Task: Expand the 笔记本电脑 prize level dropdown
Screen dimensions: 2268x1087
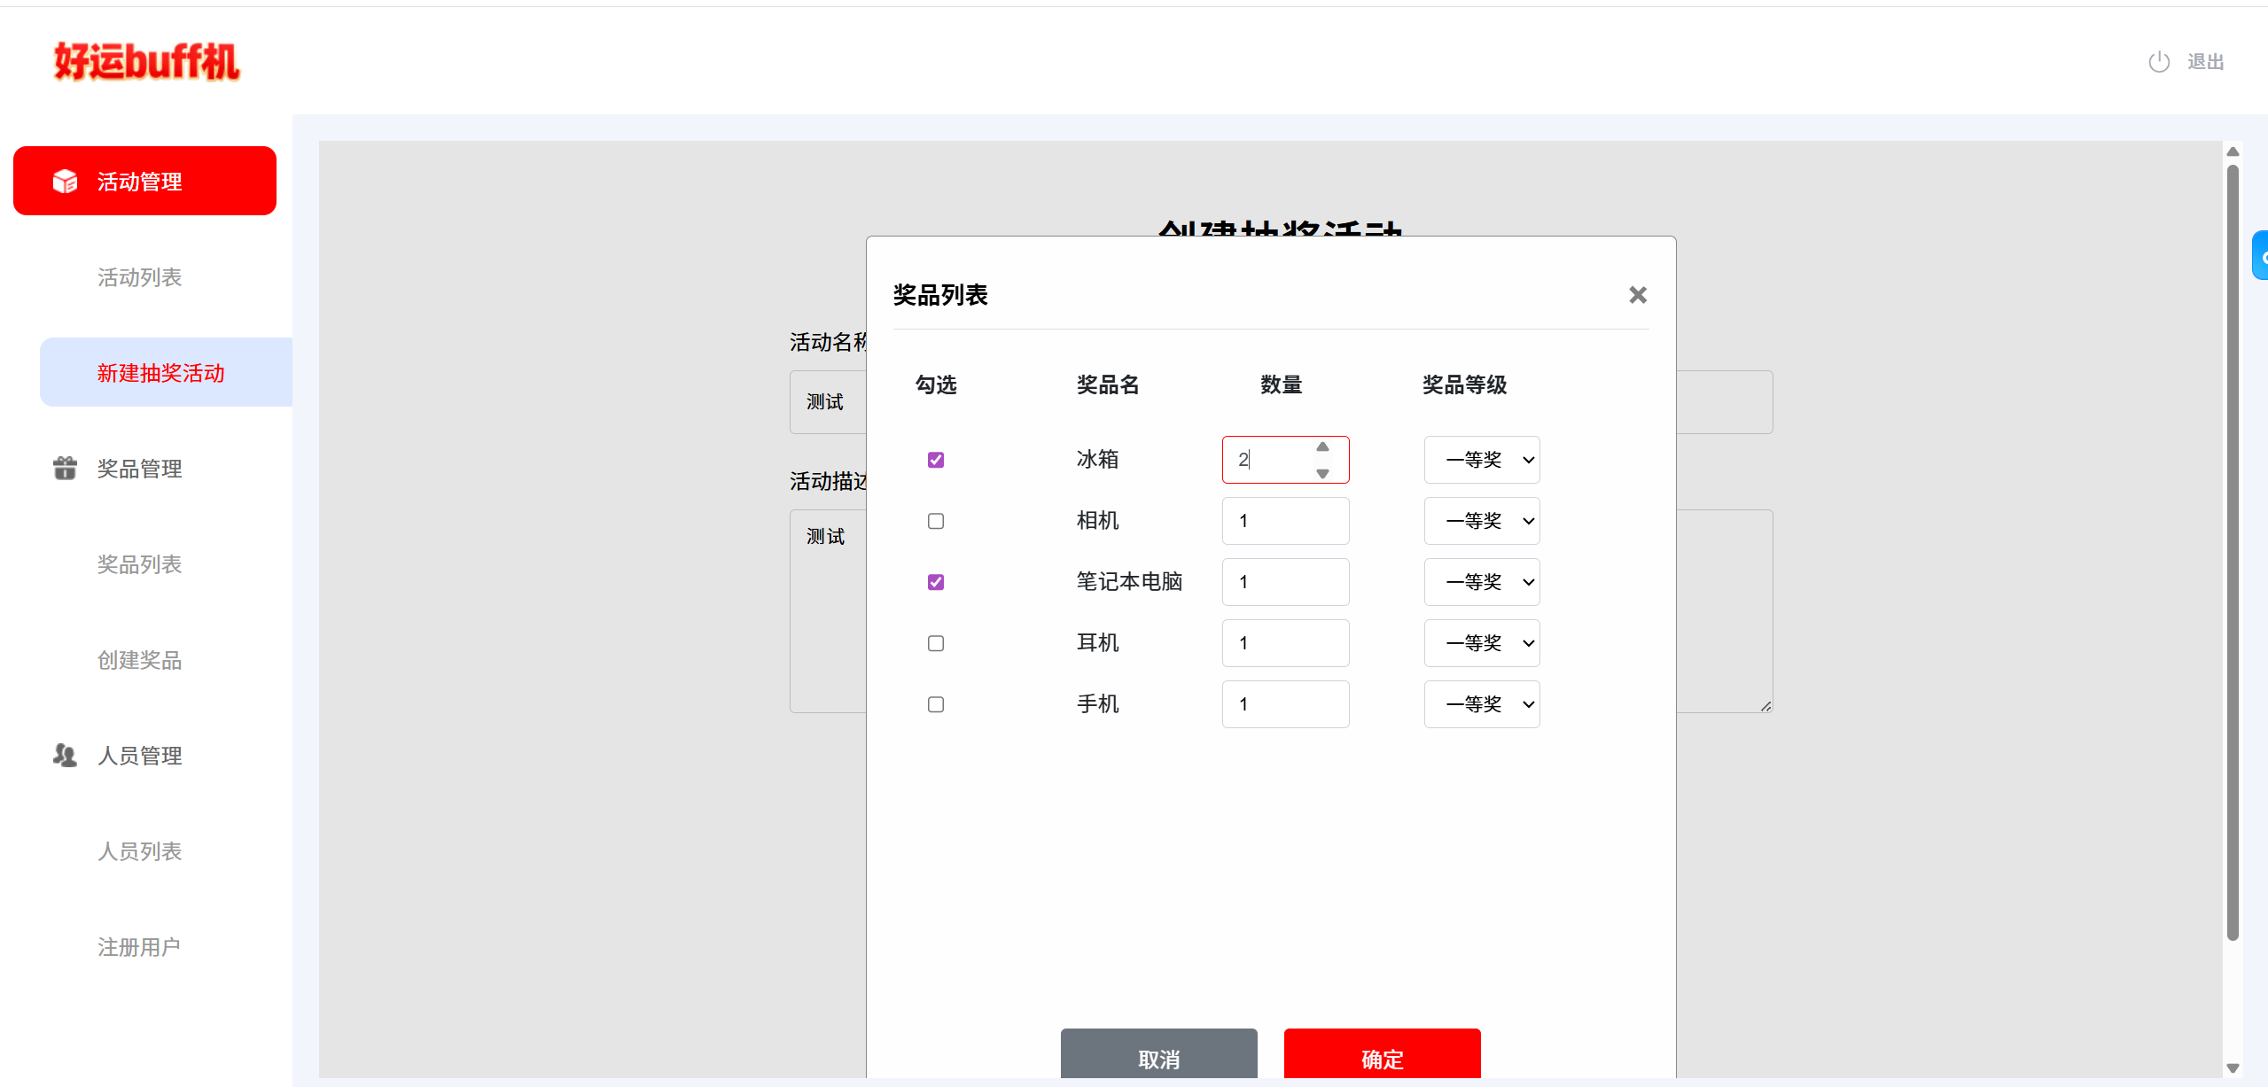Action: 1481,582
